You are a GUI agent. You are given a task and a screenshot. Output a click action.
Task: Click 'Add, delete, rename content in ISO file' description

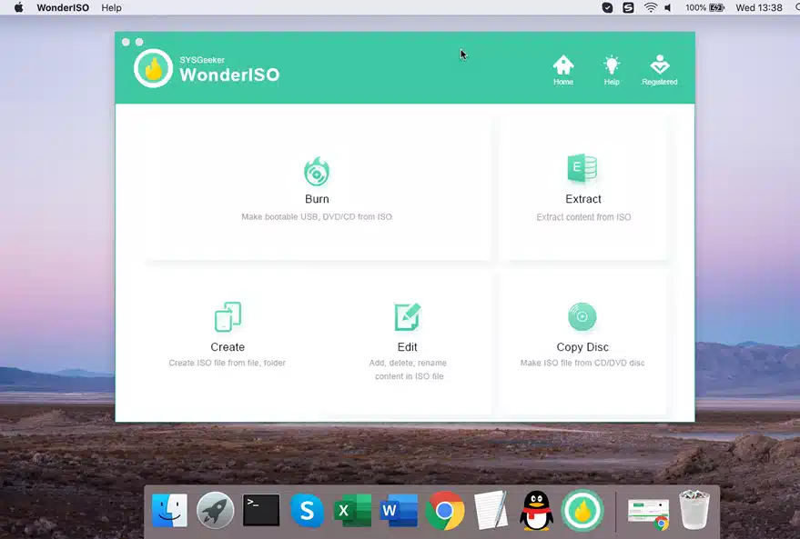tap(408, 369)
